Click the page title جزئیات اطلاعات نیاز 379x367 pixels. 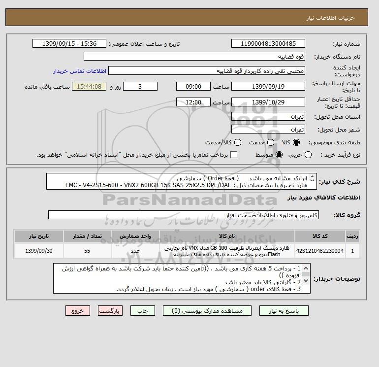[x=330, y=18]
